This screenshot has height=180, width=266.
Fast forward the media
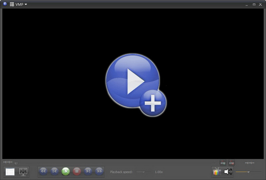pyautogui.click(x=99, y=171)
